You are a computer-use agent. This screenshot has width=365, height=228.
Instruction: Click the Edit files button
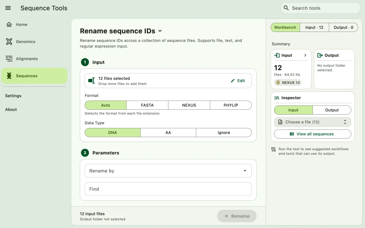pyautogui.click(x=238, y=81)
